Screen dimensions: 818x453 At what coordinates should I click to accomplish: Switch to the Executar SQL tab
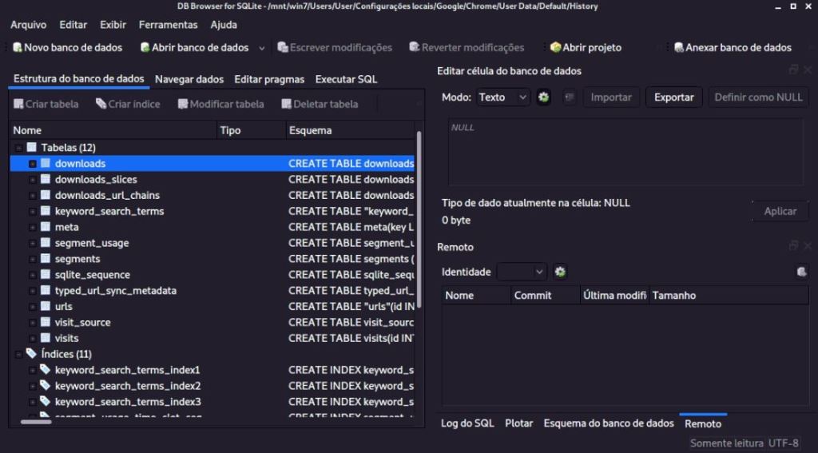point(346,79)
